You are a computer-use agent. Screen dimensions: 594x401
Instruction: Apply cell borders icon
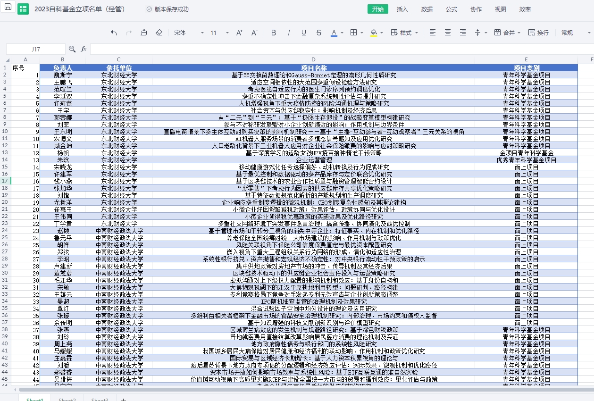pos(353,33)
